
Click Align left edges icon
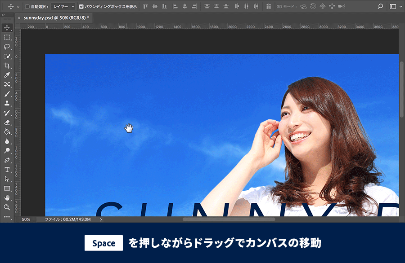click(x=175, y=6)
